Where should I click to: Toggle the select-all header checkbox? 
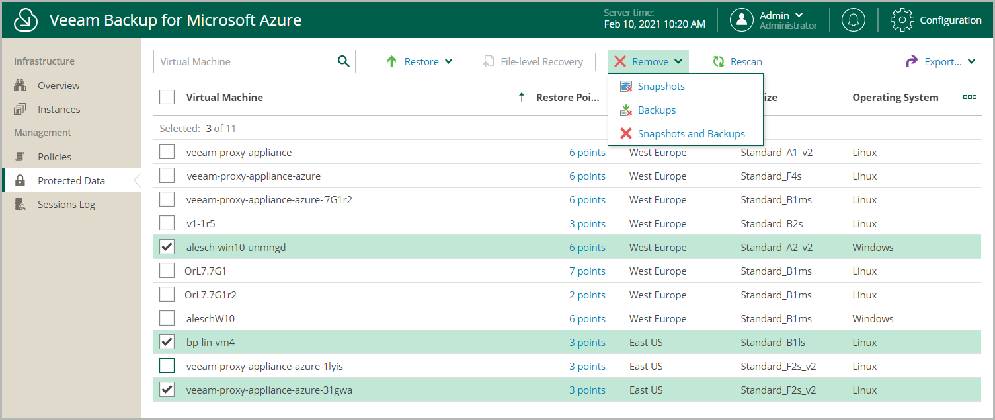click(167, 97)
